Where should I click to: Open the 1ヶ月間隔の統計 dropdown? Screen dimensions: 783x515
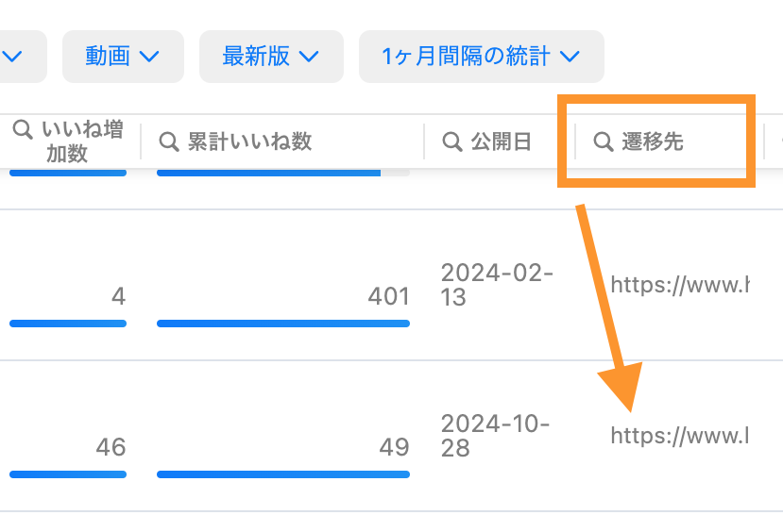[481, 57]
